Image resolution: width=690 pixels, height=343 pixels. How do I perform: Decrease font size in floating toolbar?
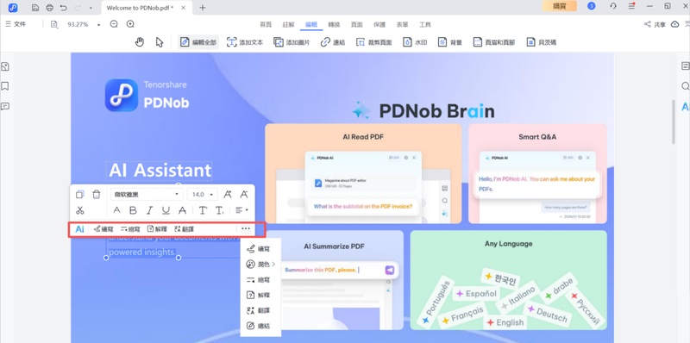pos(244,195)
